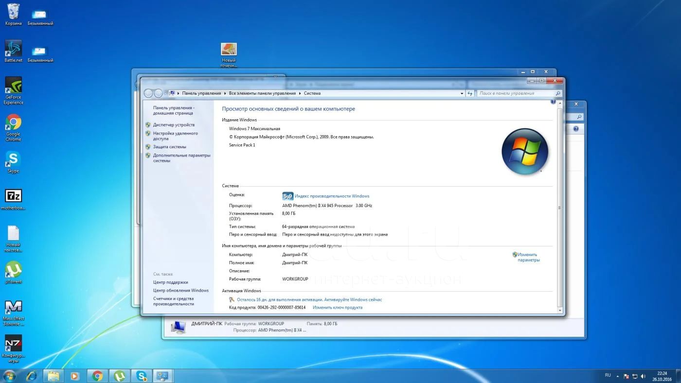Click the Show desktop strip
681x383 pixels.
678,376
